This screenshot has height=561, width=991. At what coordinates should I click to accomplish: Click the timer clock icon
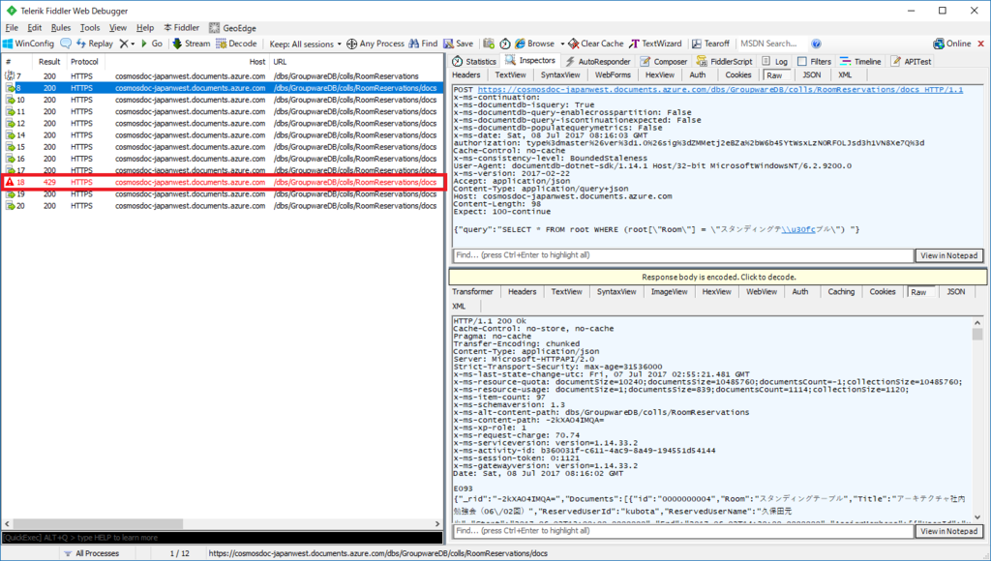point(505,44)
